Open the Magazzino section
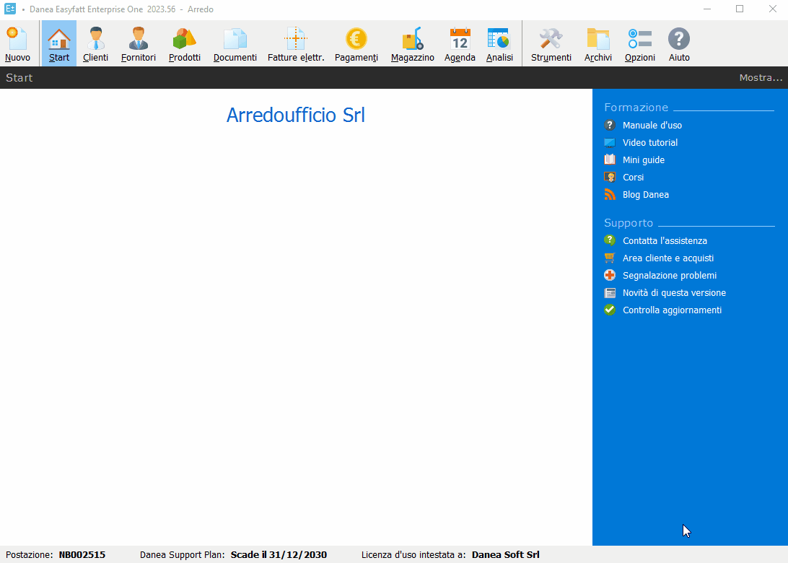 [413, 44]
